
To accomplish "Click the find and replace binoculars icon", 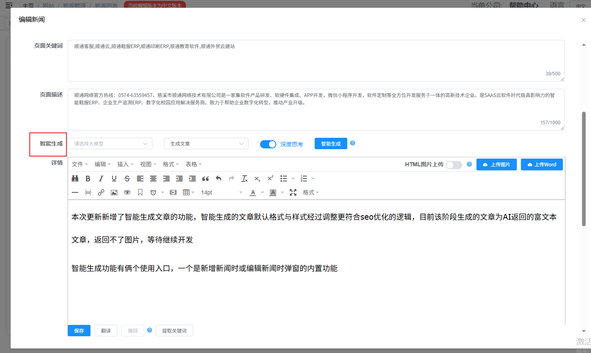I will [75, 179].
